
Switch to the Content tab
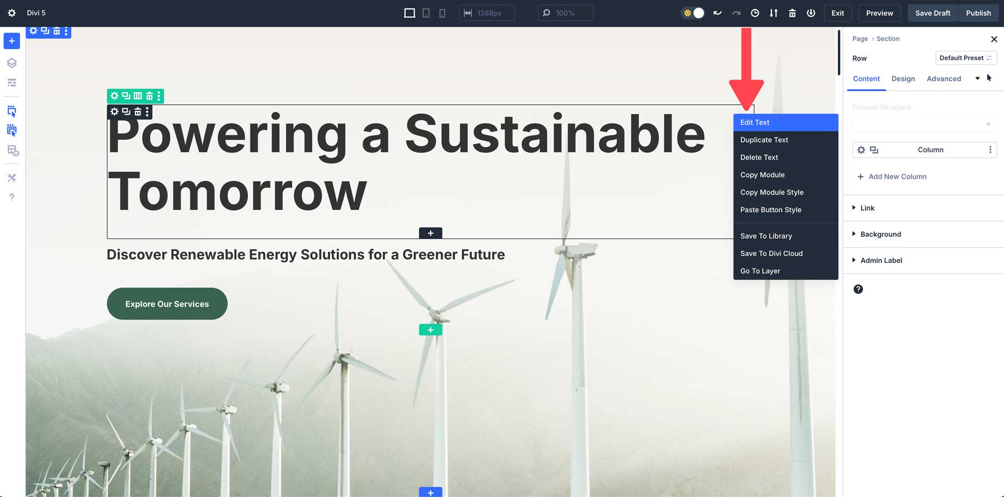click(866, 79)
